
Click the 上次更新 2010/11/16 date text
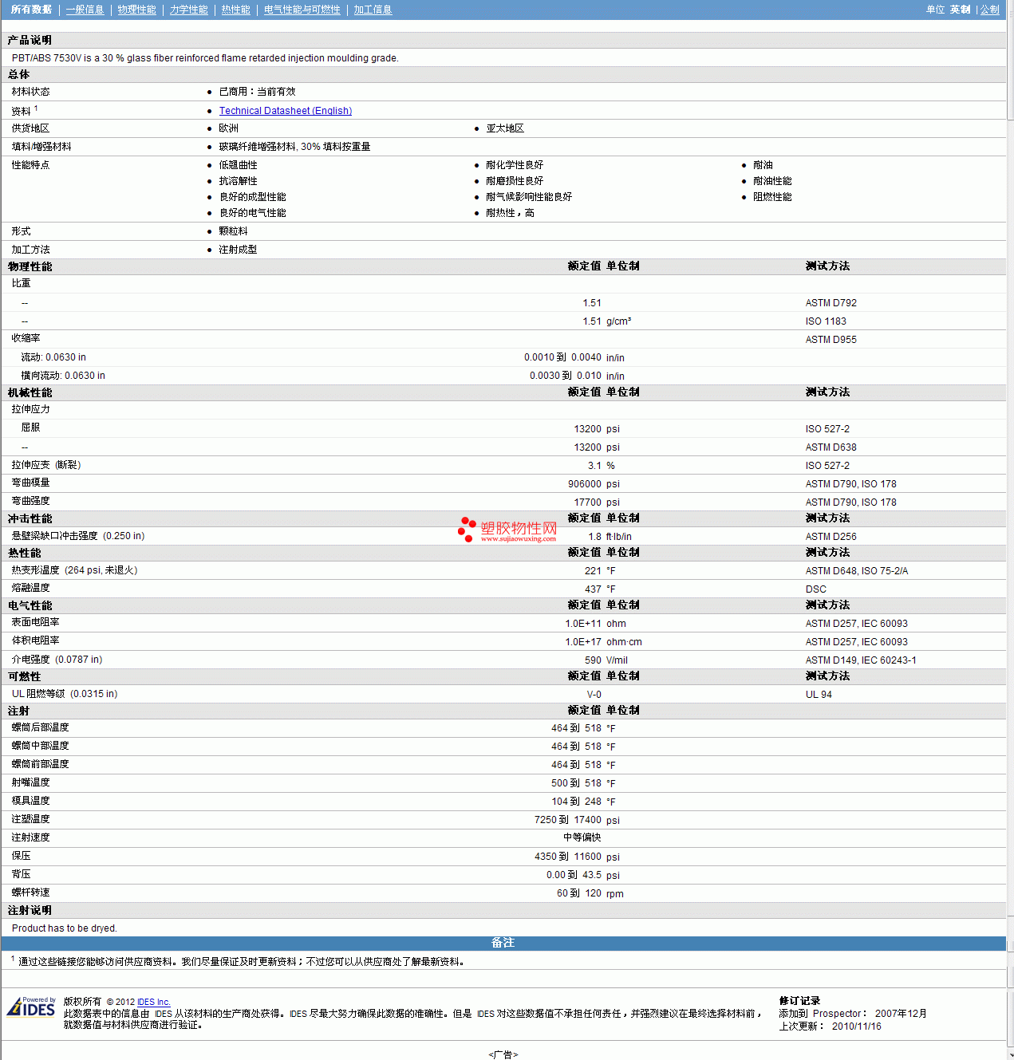[x=831, y=1027]
